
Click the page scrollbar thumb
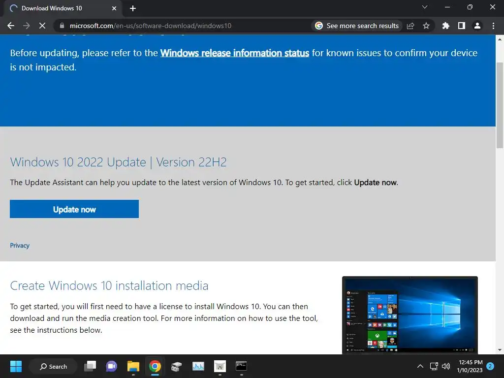tap(500, 104)
